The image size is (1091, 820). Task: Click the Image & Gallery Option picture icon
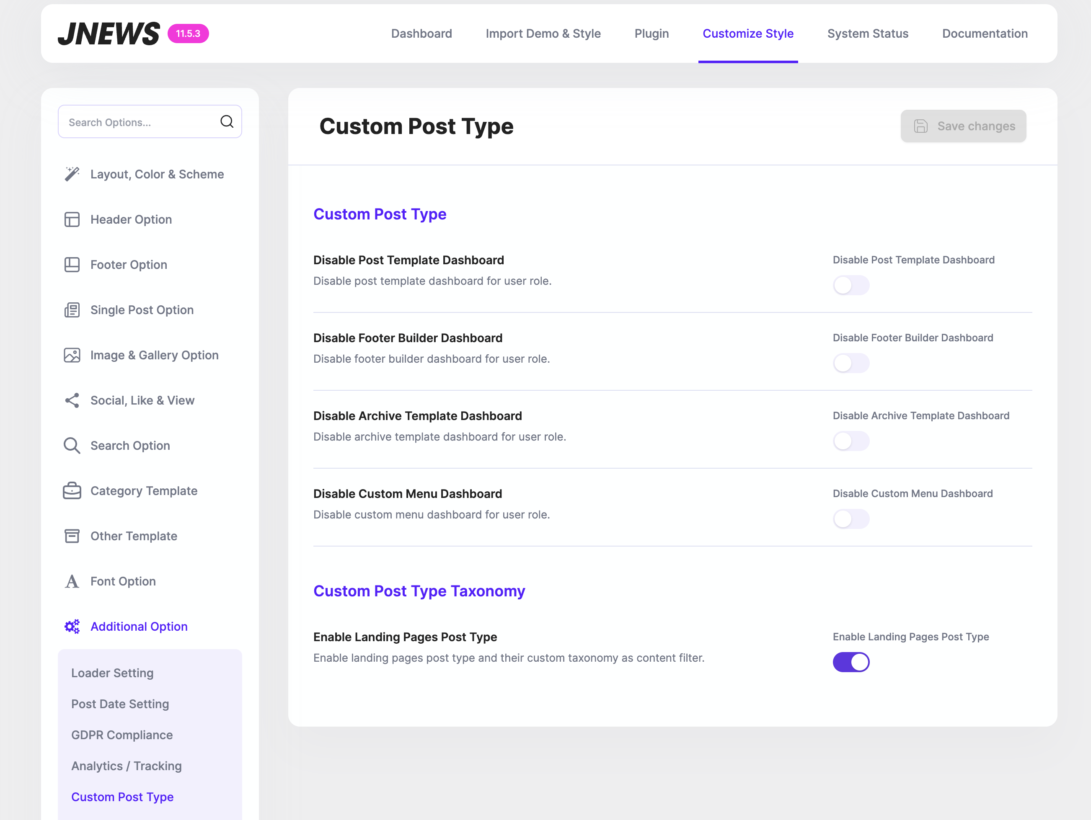point(72,355)
